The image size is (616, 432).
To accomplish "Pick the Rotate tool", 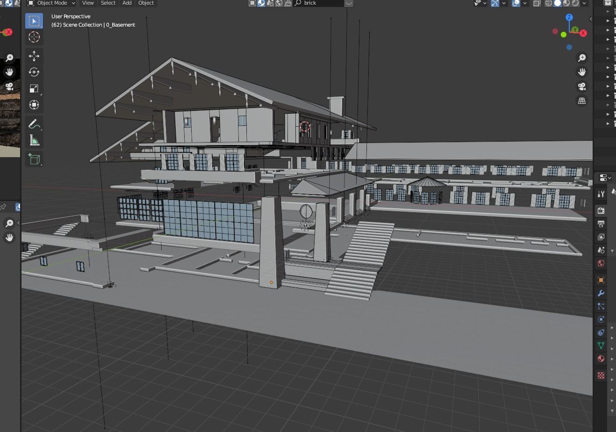I will 34,72.
